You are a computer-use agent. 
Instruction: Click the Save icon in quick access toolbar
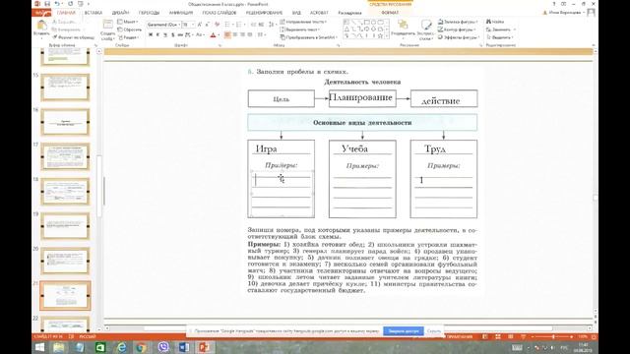pos(47,4)
